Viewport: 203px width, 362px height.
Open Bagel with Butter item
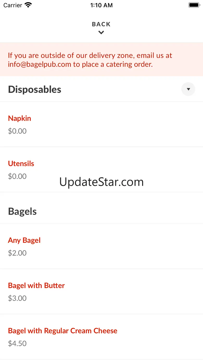[36, 286]
